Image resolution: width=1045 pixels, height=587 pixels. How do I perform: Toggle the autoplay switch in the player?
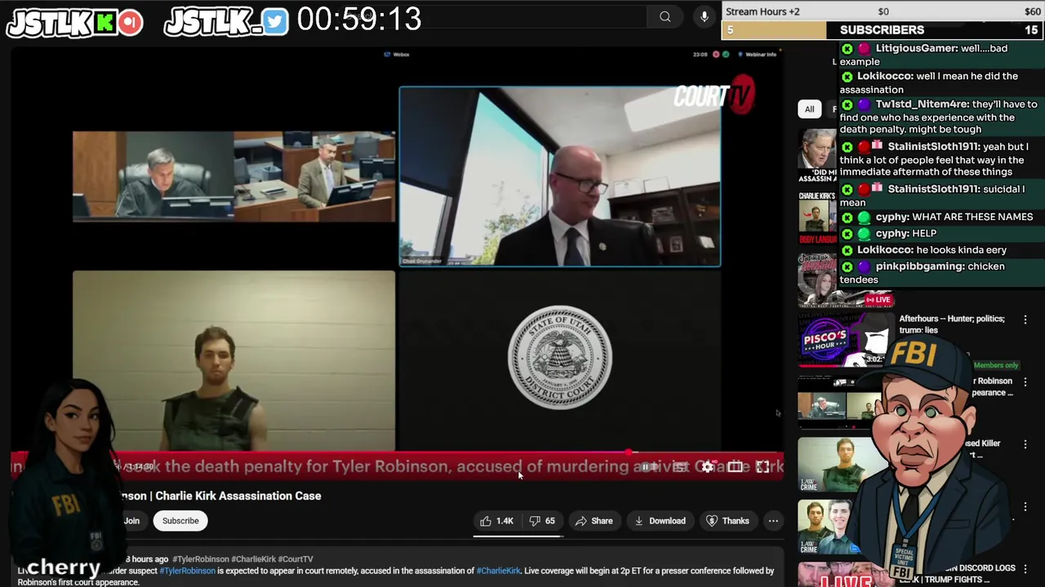tap(647, 467)
